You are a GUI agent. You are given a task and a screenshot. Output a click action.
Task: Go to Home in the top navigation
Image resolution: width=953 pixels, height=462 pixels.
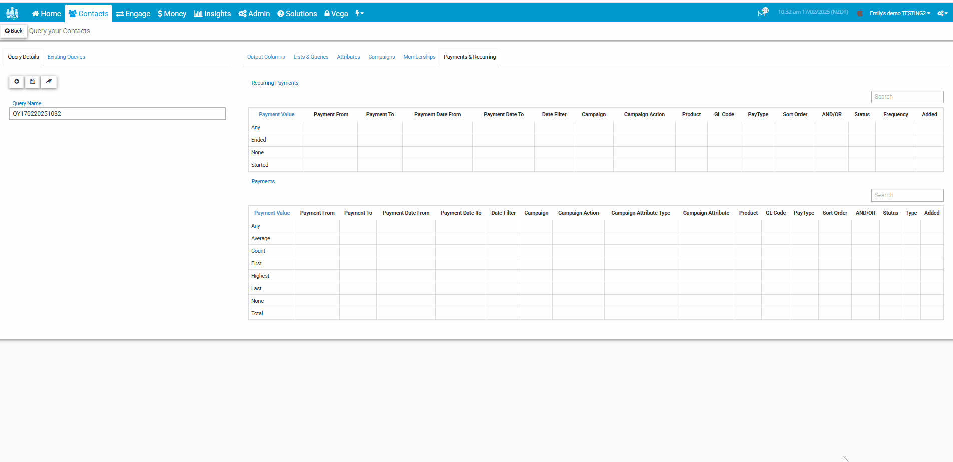pyautogui.click(x=46, y=14)
